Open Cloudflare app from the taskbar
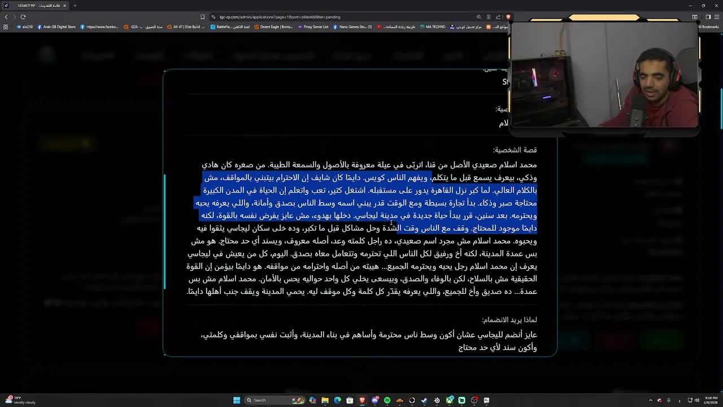The width and height of the screenshot is (723, 407). pos(400,400)
